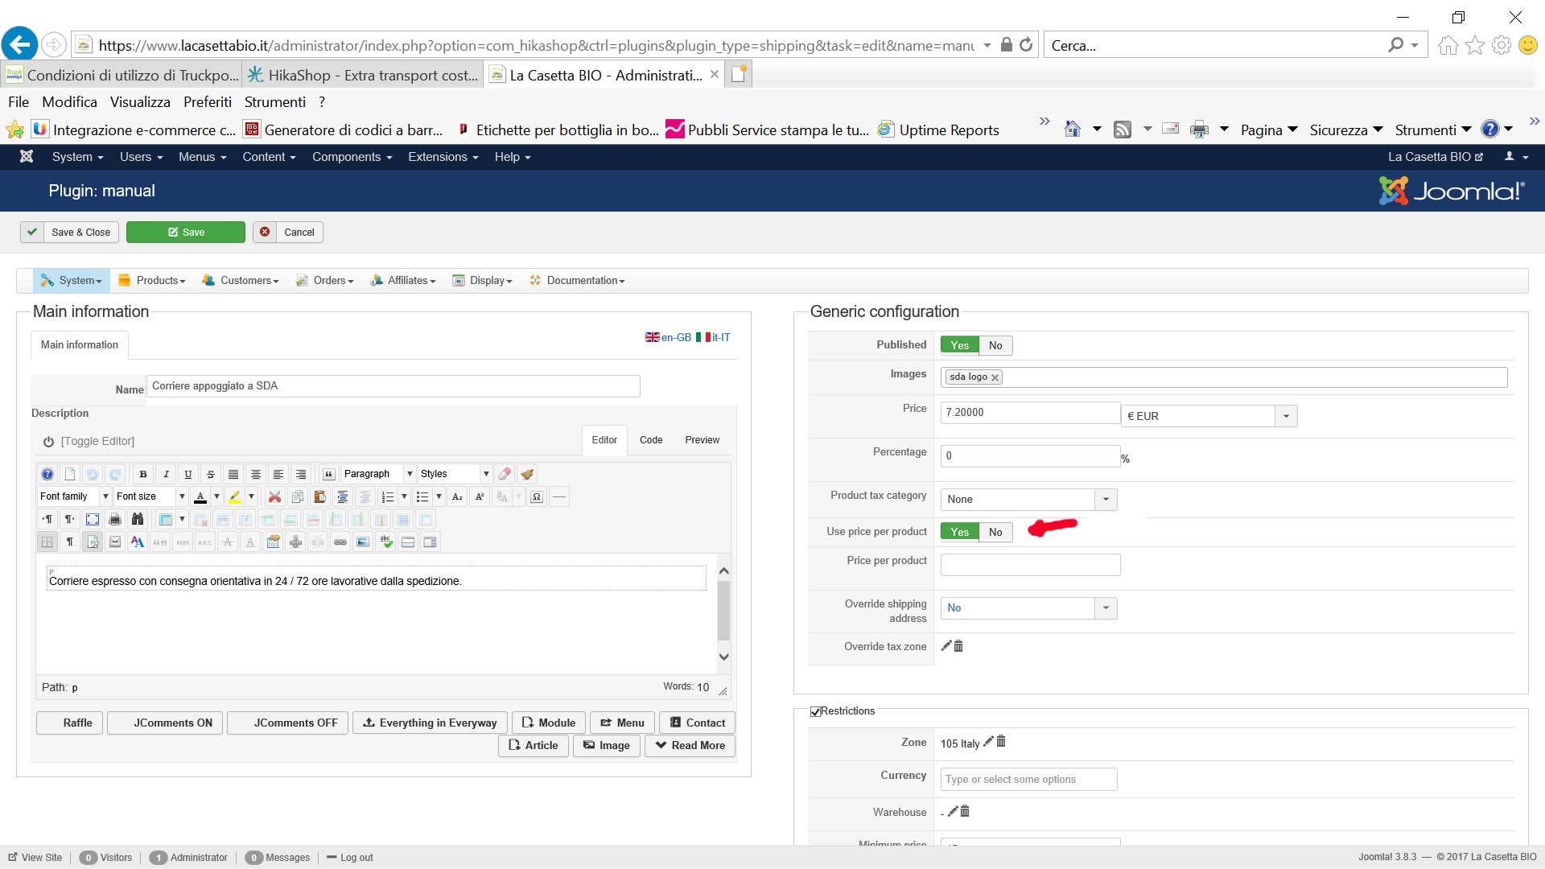1545x869 pixels.
Task: Click the blockquote icon
Action: [x=328, y=474]
